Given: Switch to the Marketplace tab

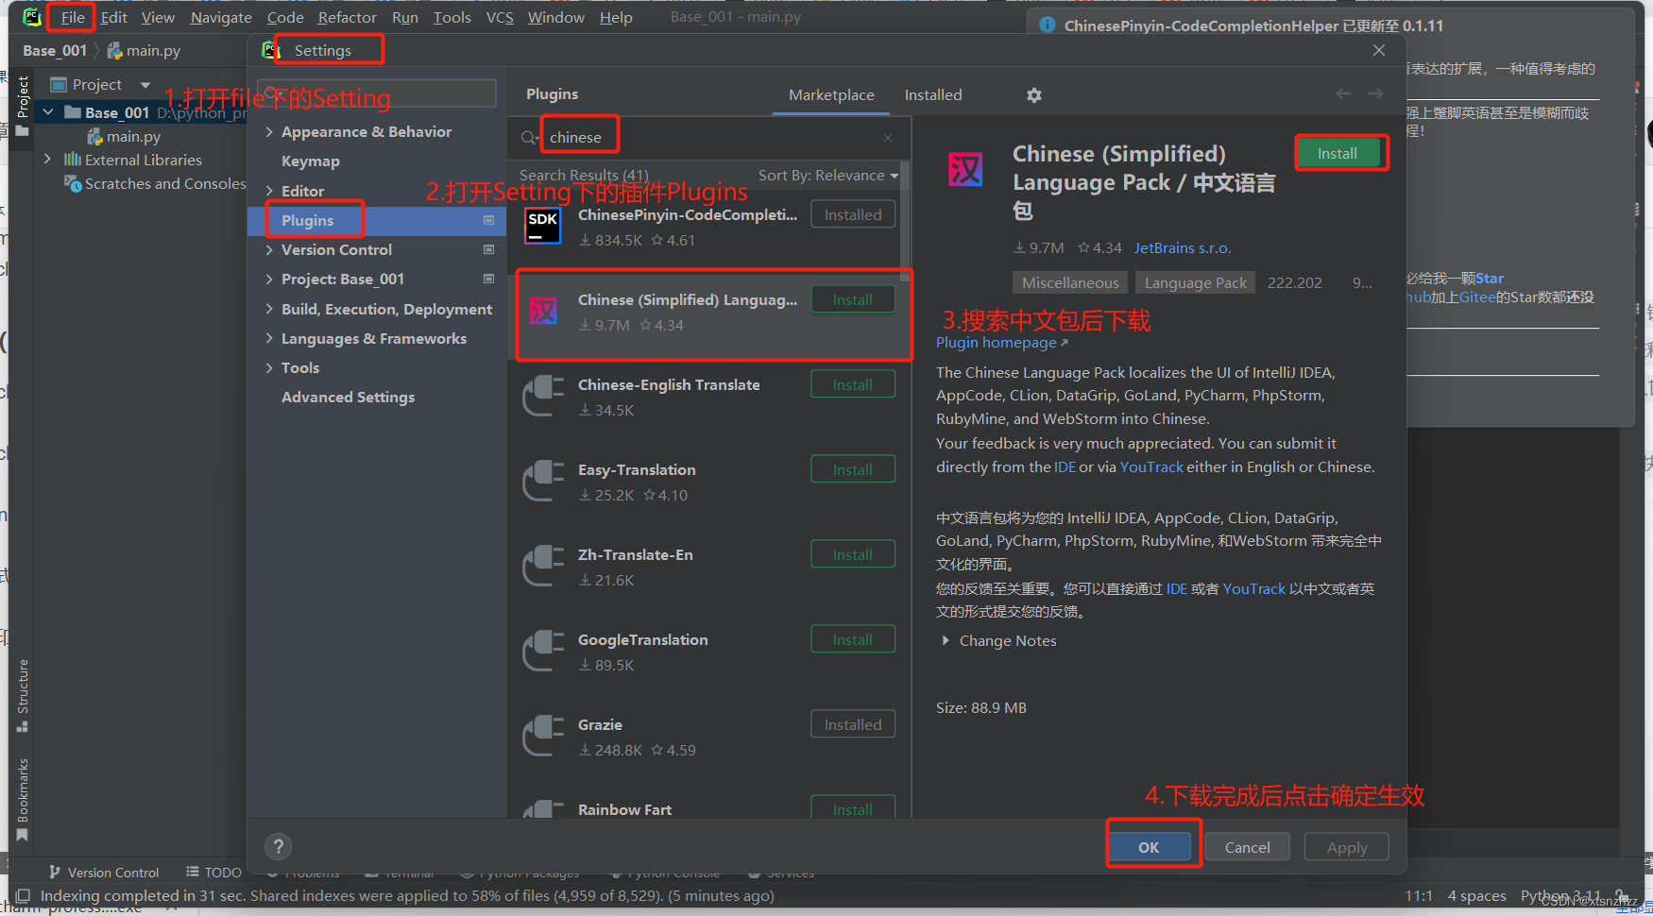Looking at the screenshot, I should click(x=831, y=94).
